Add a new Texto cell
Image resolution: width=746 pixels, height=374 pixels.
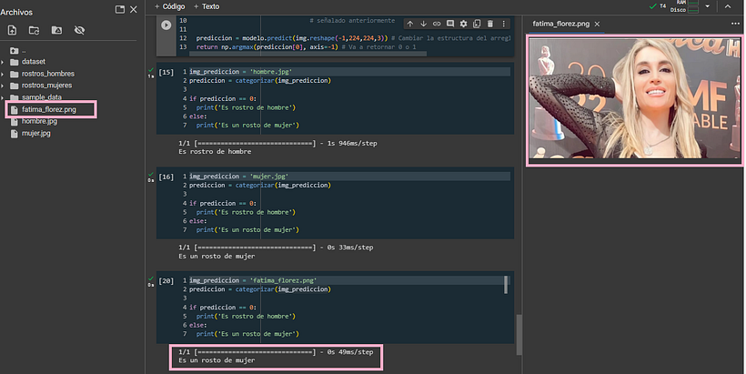pos(207,6)
